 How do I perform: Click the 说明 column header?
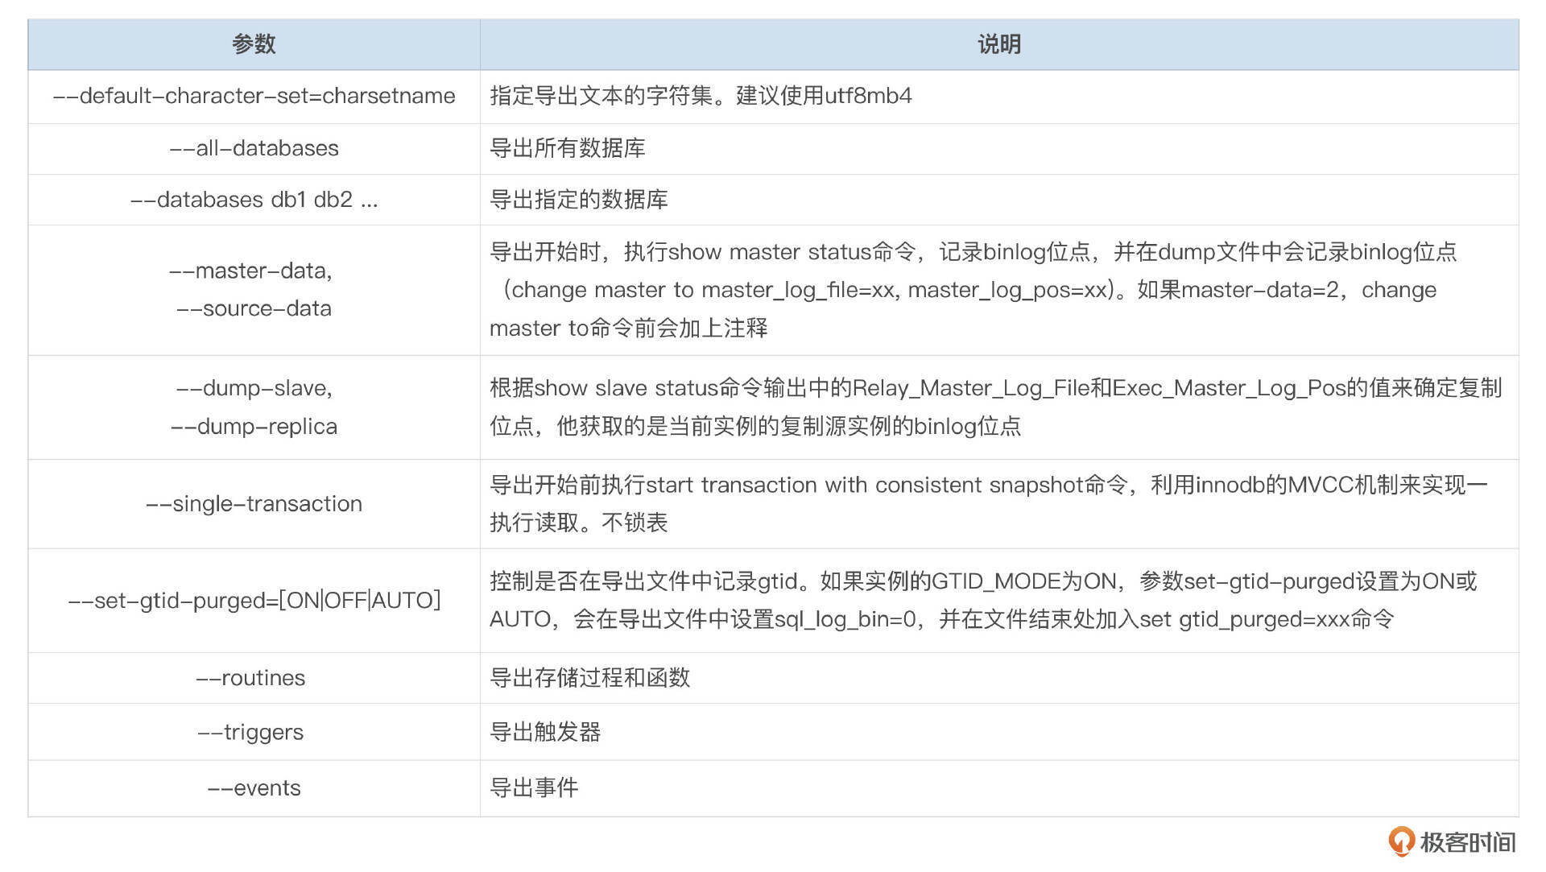click(999, 44)
